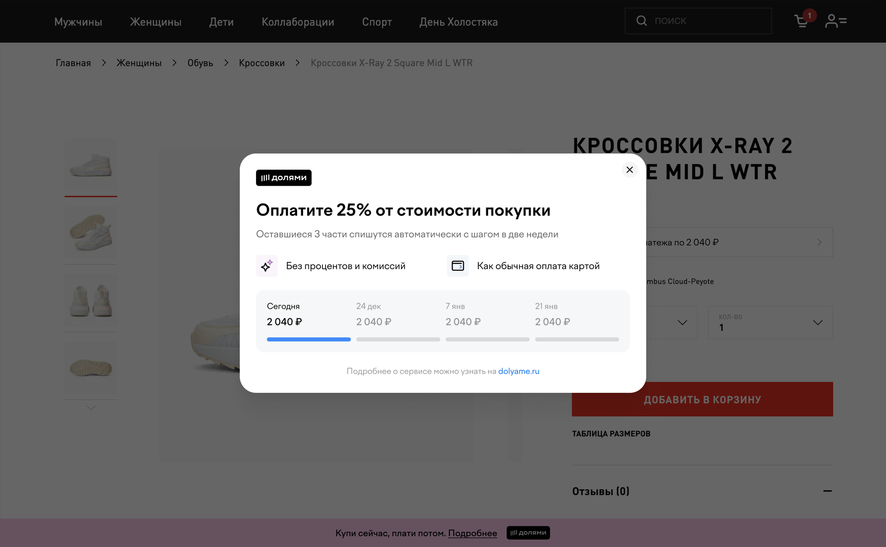Focus the search input field
The image size is (886, 547).
[x=698, y=21]
